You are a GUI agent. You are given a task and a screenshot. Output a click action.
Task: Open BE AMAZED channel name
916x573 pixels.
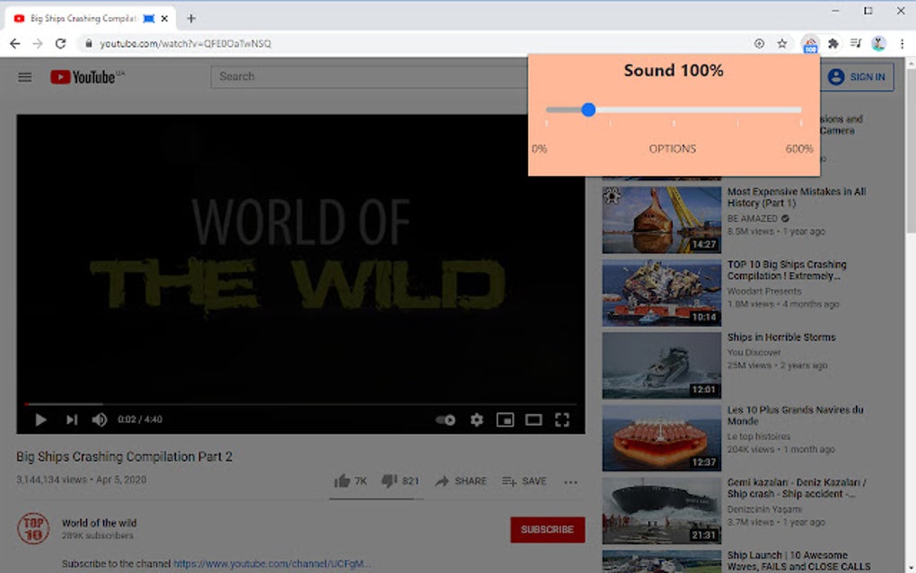[753, 218]
